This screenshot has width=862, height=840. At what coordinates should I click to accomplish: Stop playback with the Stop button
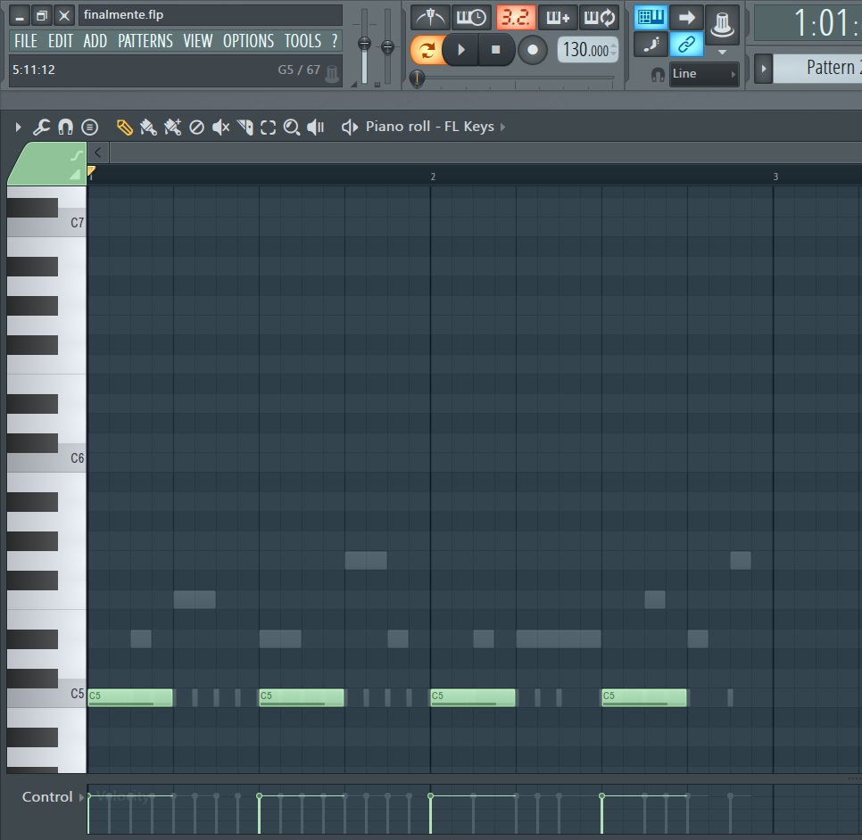click(495, 50)
